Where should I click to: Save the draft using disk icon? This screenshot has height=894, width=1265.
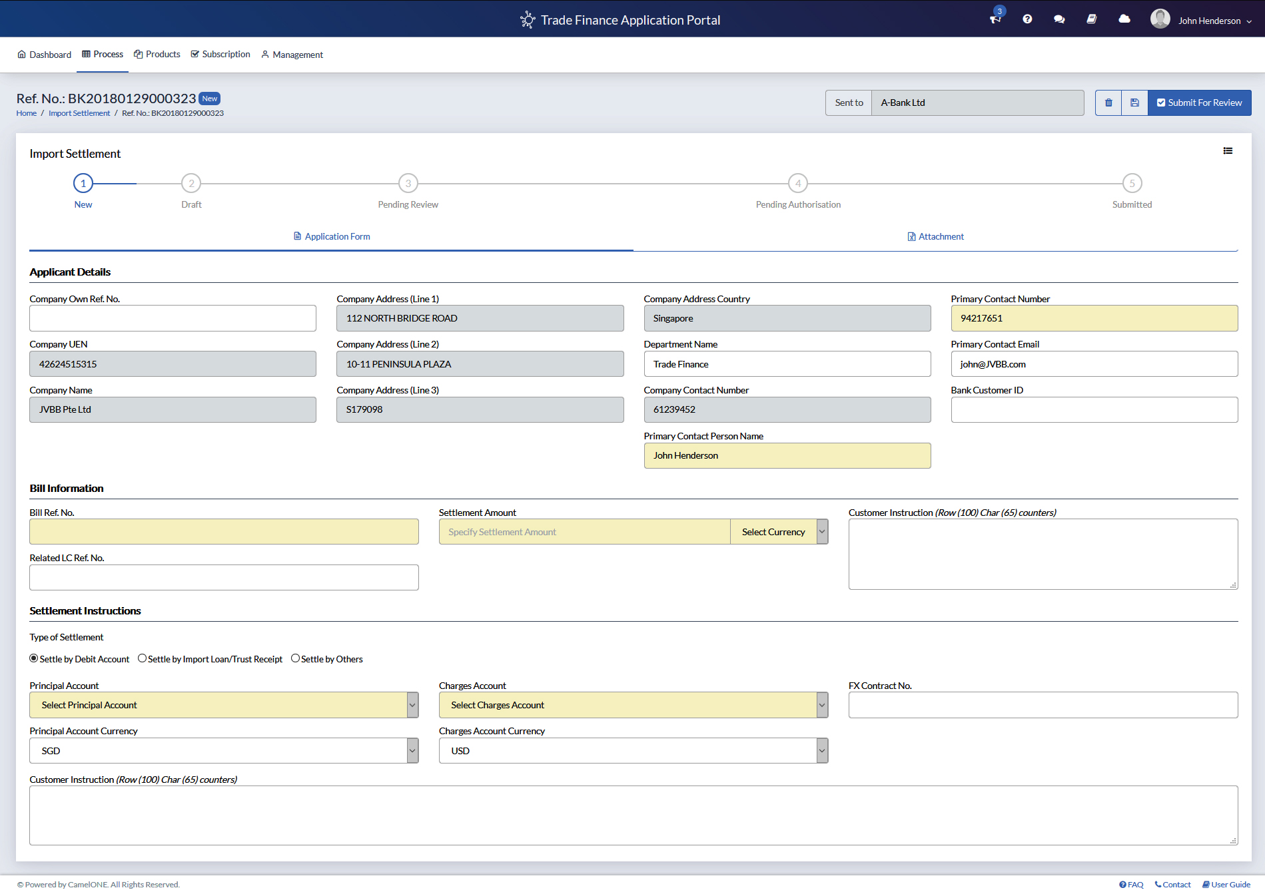pyautogui.click(x=1134, y=103)
